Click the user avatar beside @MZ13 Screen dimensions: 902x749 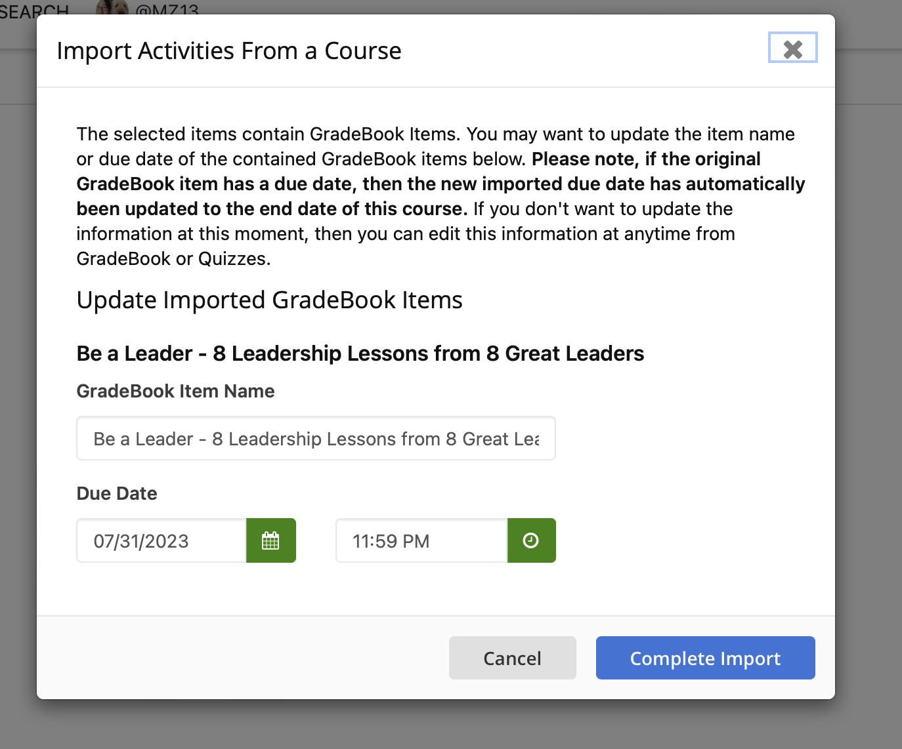click(112, 7)
